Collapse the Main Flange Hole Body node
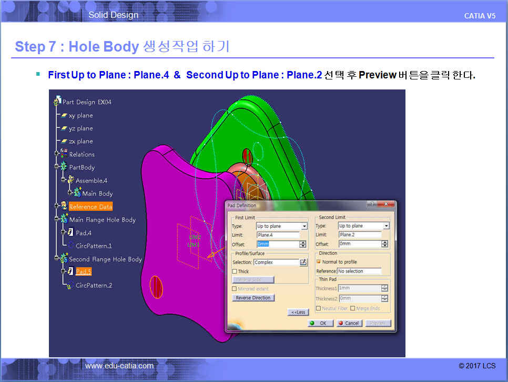The width and height of the screenshot is (508, 382). 56,220
